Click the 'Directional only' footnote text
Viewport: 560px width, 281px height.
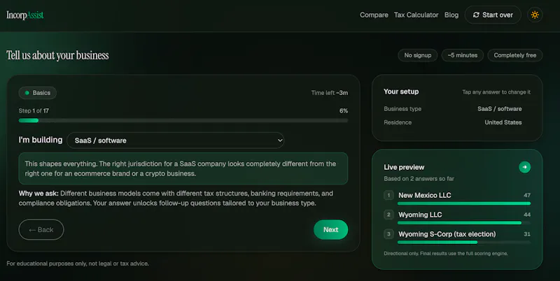446,254
